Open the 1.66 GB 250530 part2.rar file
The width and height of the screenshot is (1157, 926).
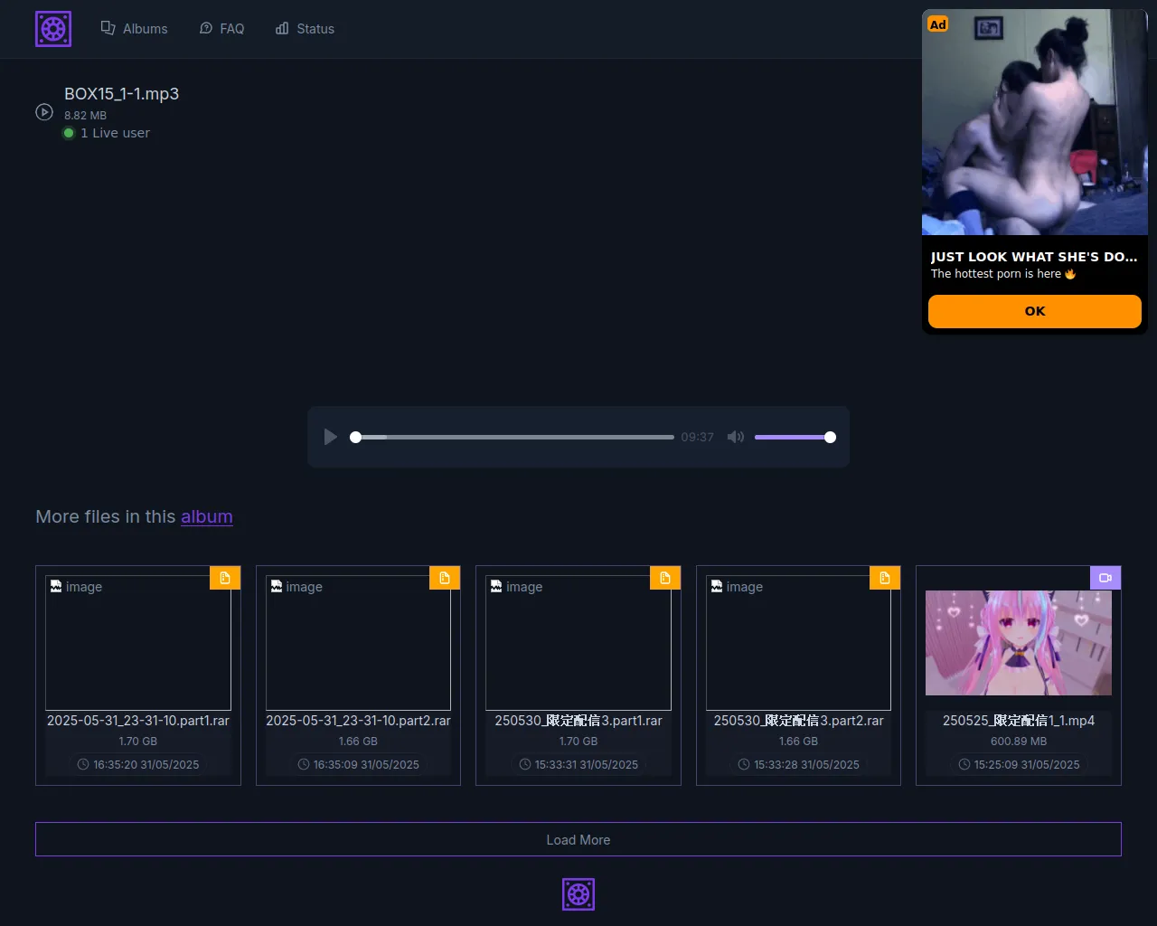coord(798,721)
